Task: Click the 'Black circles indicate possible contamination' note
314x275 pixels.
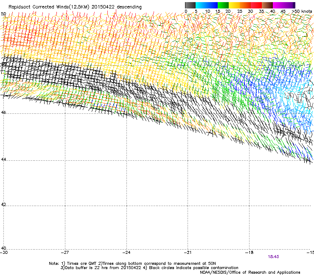Action: coord(193,268)
